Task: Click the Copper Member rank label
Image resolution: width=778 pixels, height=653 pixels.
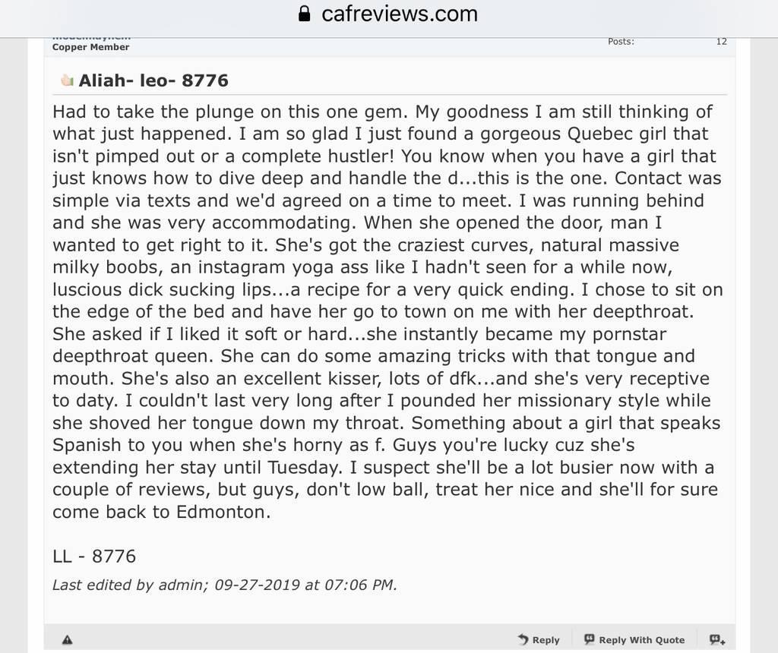Action: tap(91, 47)
